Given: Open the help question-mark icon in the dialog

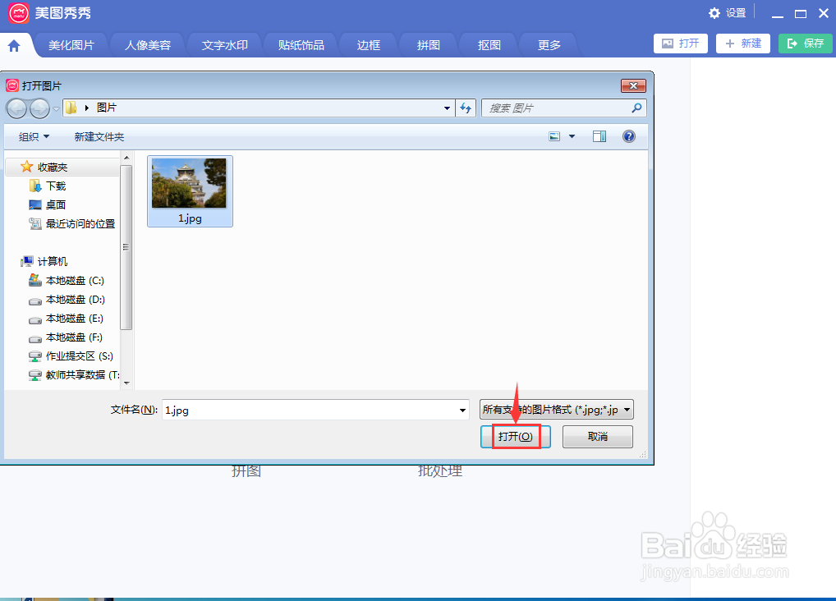Looking at the screenshot, I should pos(628,136).
